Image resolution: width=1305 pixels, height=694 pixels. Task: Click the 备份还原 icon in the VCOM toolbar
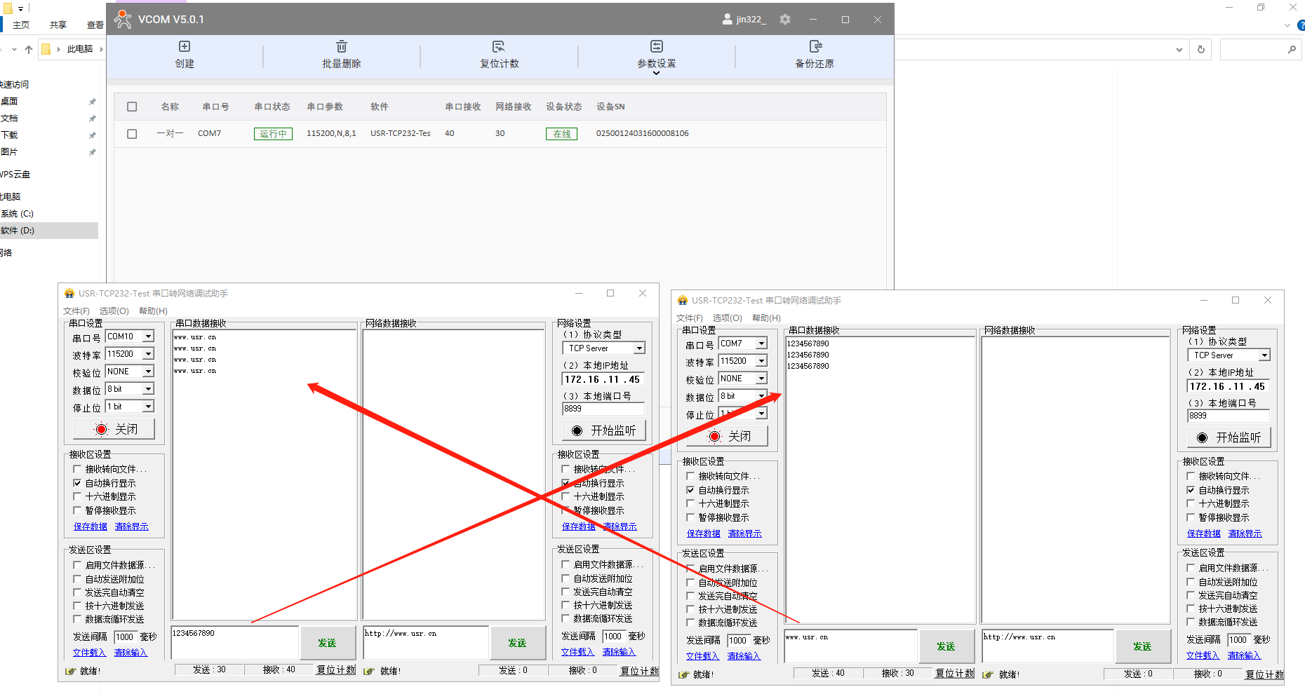pos(815,46)
